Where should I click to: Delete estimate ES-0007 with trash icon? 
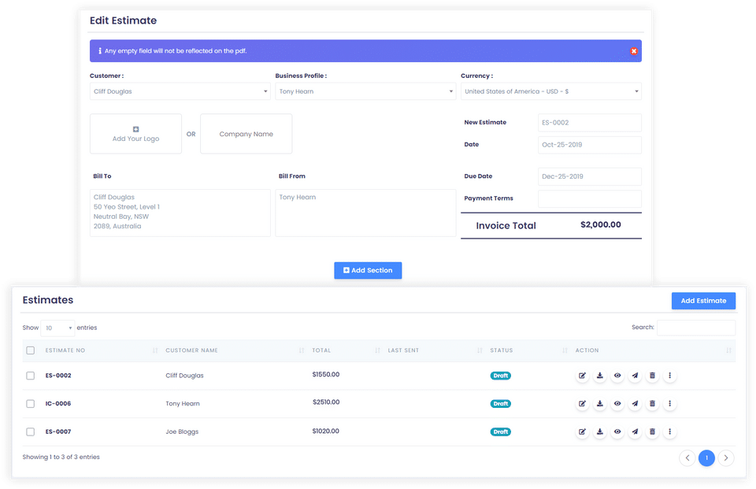(652, 432)
